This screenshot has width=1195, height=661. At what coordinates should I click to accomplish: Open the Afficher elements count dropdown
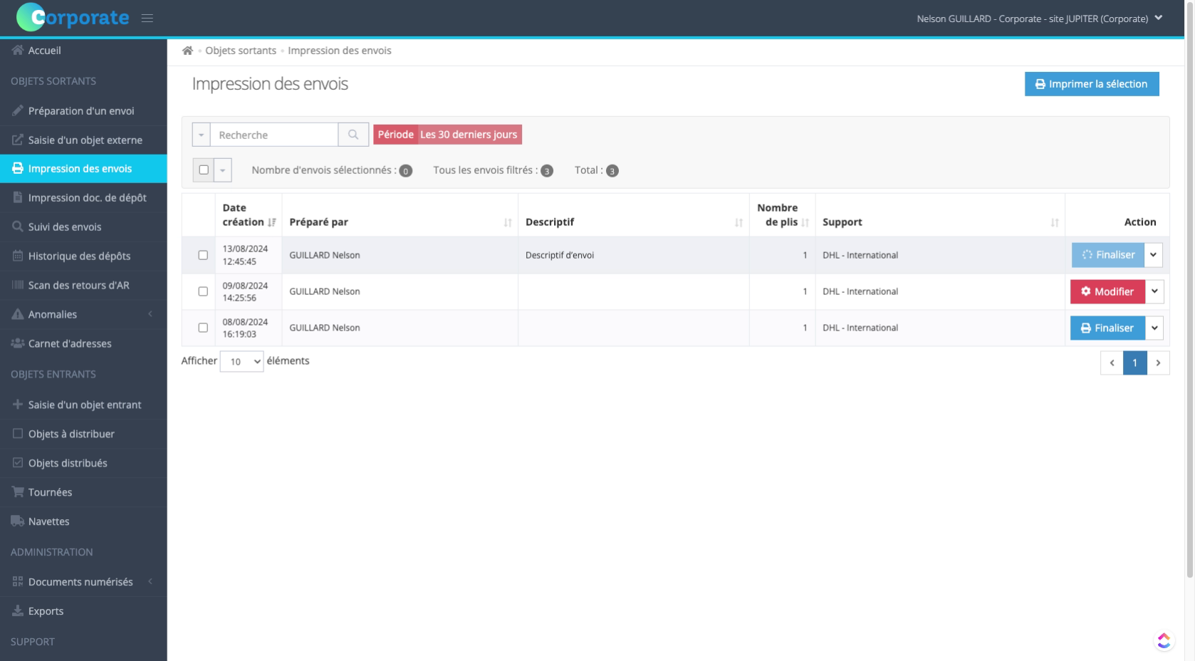pos(241,361)
